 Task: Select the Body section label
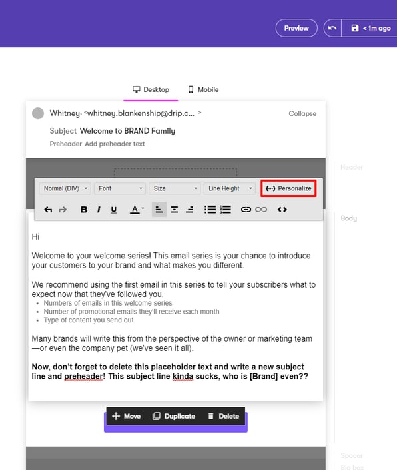point(349,218)
